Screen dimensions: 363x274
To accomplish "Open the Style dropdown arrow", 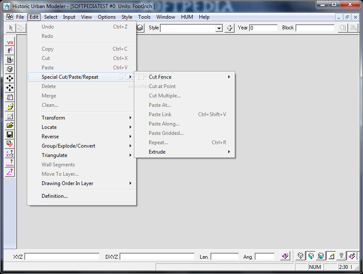I will tap(219, 28).
